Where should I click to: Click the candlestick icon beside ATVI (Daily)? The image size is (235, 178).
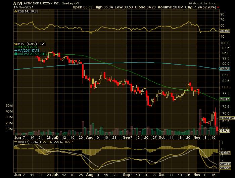16,44
